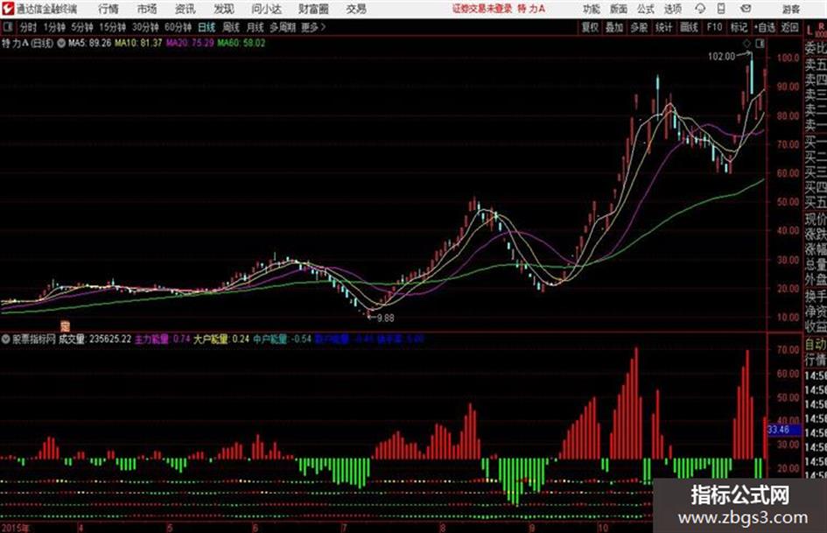Switch to the 5分钟 period tab
Image resolution: width=827 pixels, height=533 pixels.
pyautogui.click(x=81, y=27)
